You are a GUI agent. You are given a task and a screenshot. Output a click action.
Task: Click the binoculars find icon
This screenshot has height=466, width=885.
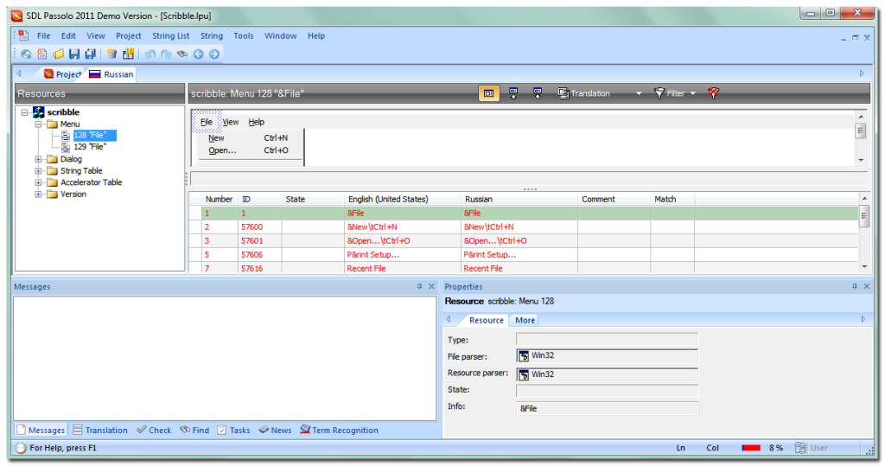coord(181,54)
